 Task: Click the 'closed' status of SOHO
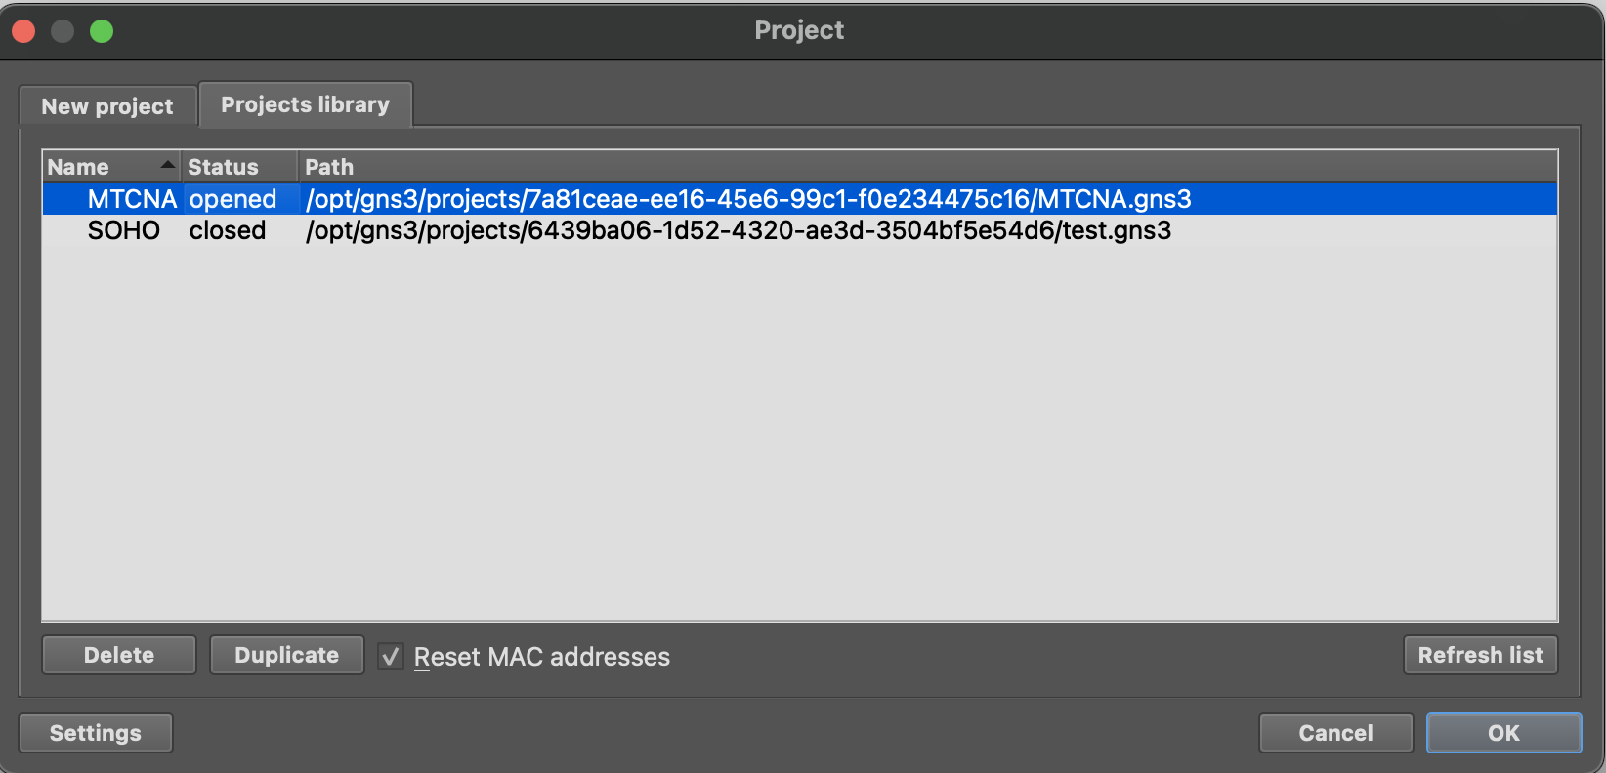coord(228,230)
